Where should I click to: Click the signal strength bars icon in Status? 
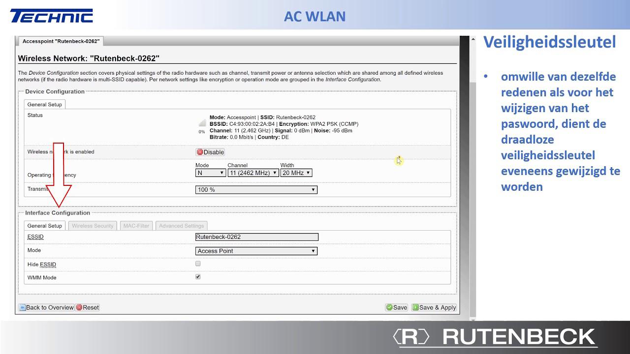tap(202, 122)
